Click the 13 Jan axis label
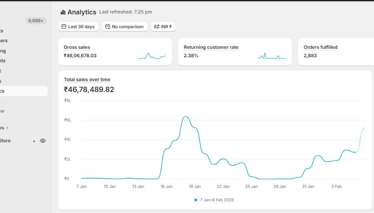This screenshot has width=374, height=213. click(138, 186)
